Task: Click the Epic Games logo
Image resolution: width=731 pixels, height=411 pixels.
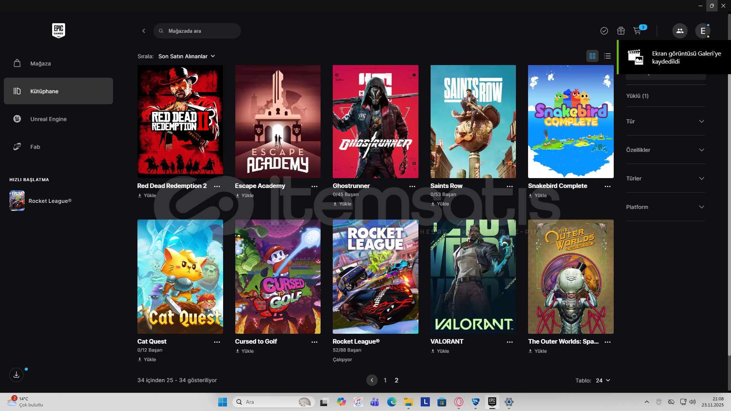Action: point(59,30)
